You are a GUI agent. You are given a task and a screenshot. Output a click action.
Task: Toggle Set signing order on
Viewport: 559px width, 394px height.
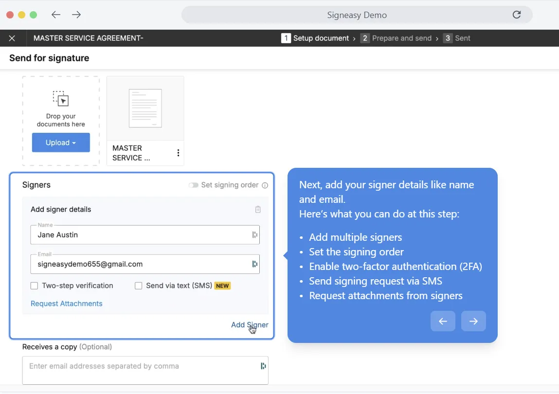click(193, 185)
